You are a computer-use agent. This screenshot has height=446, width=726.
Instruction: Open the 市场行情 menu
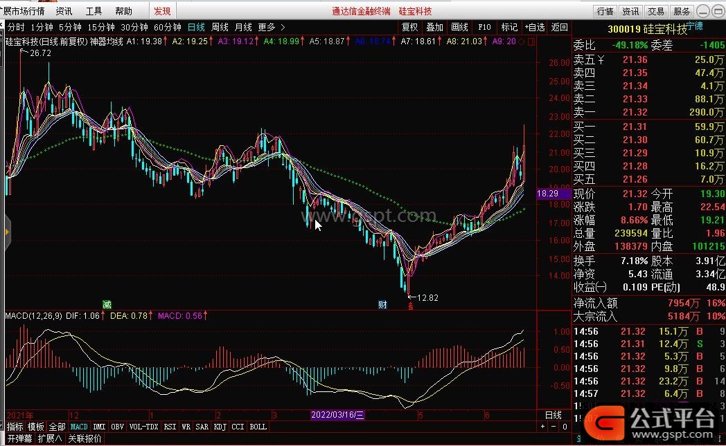tap(24, 11)
